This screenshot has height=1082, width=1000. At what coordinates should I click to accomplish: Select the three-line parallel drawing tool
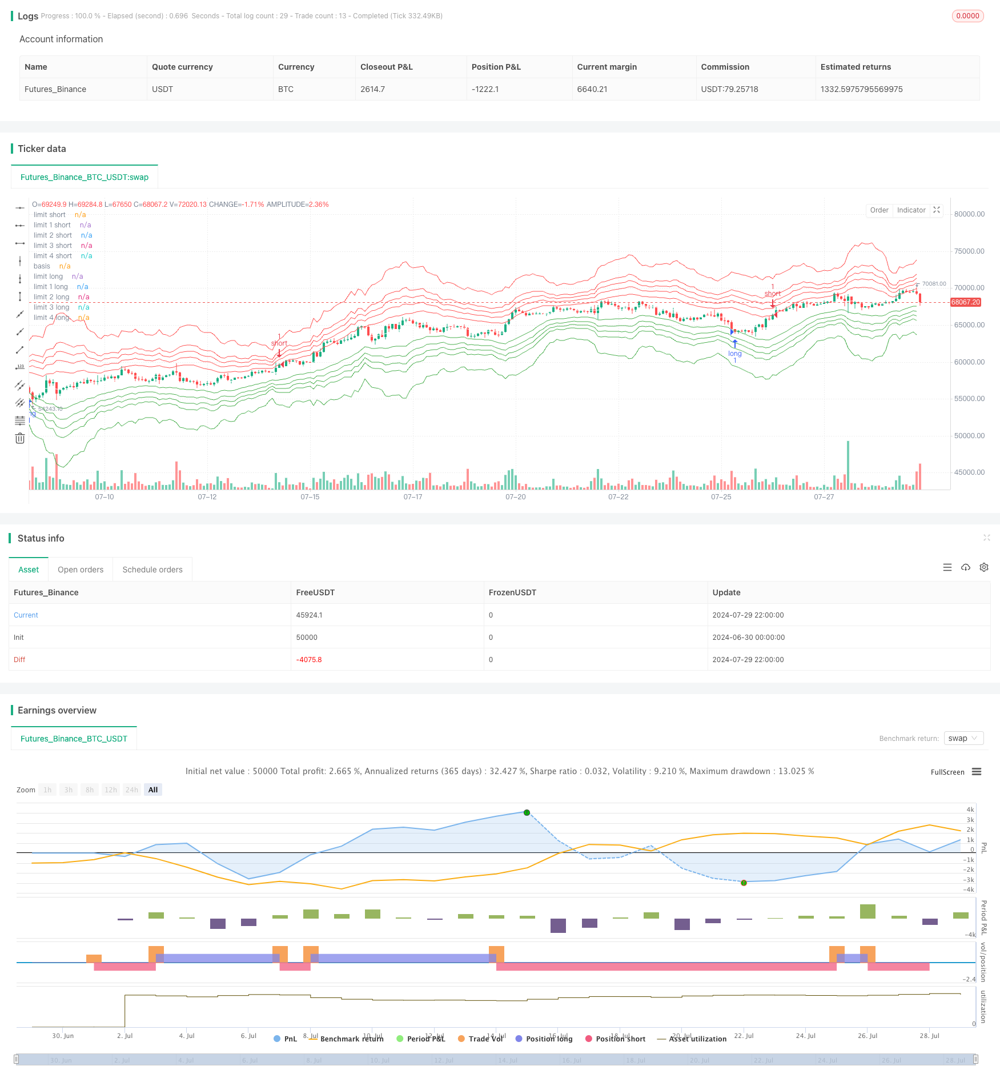click(20, 403)
